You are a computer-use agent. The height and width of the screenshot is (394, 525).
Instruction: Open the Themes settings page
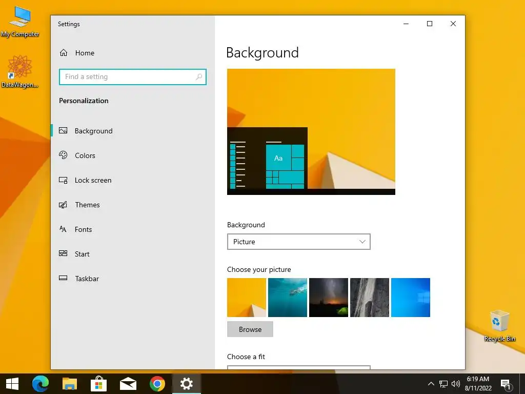(87, 205)
